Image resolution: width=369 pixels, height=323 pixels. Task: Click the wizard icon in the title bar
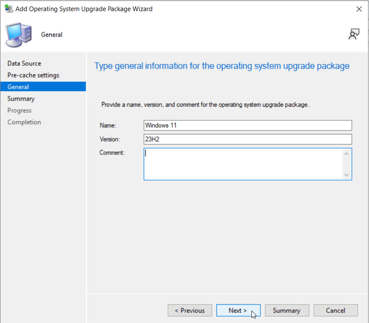click(x=8, y=9)
